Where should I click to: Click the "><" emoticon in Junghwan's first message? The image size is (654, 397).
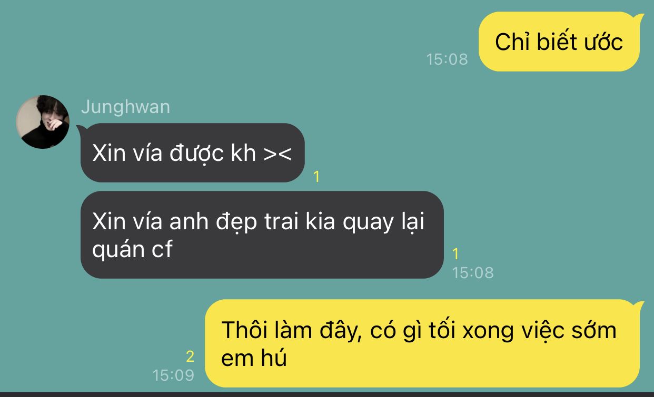click(278, 153)
